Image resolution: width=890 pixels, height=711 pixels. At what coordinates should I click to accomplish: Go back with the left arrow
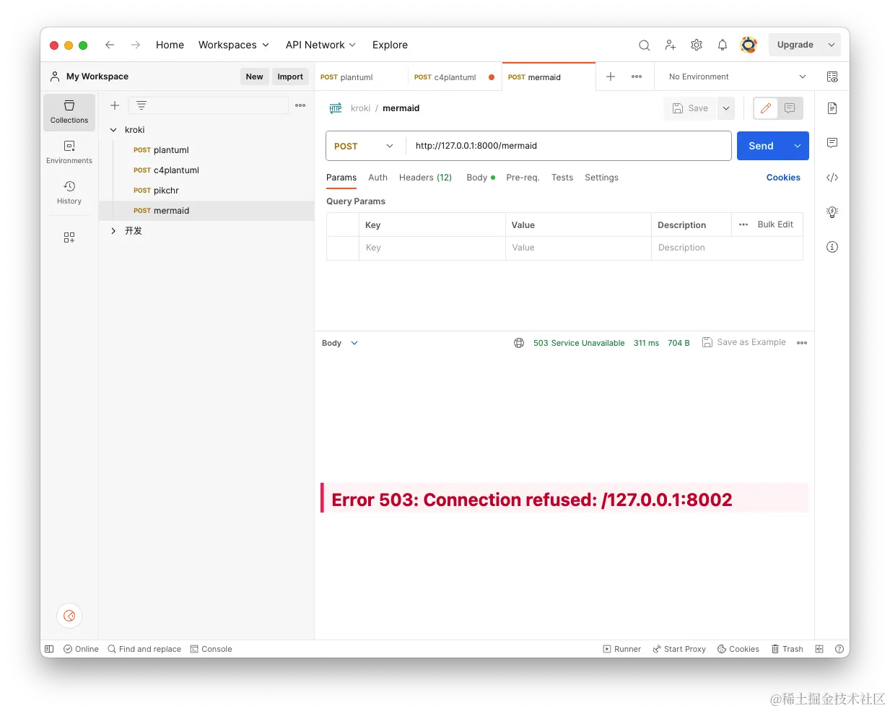[x=110, y=45]
